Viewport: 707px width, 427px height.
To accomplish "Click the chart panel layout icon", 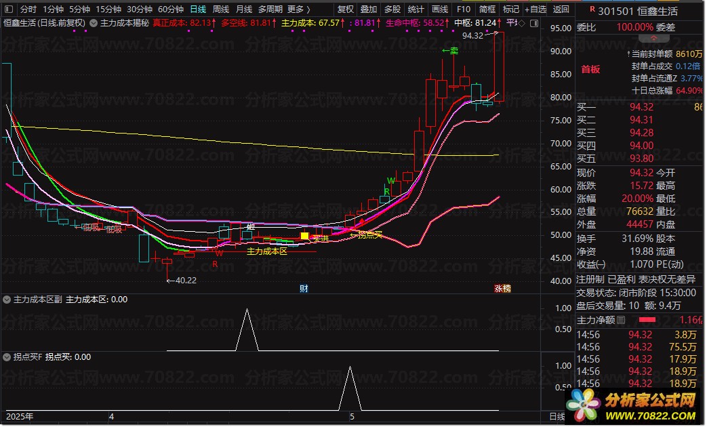I will tap(534, 23).
